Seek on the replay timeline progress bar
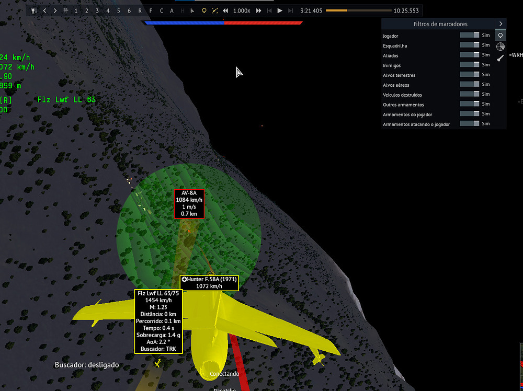The width and height of the screenshot is (523, 391). pyautogui.click(x=358, y=10)
